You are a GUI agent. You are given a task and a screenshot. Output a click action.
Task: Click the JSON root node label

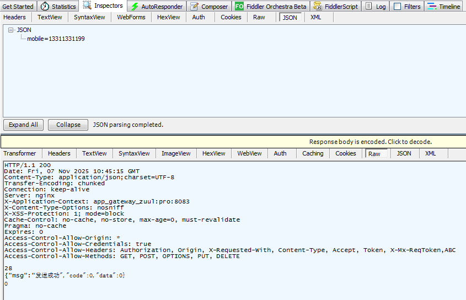tap(24, 30)
